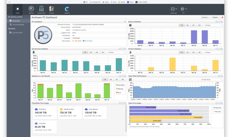Go to Home in the top toolbar
Screen dimensions: 231x137
pos(17,10)
